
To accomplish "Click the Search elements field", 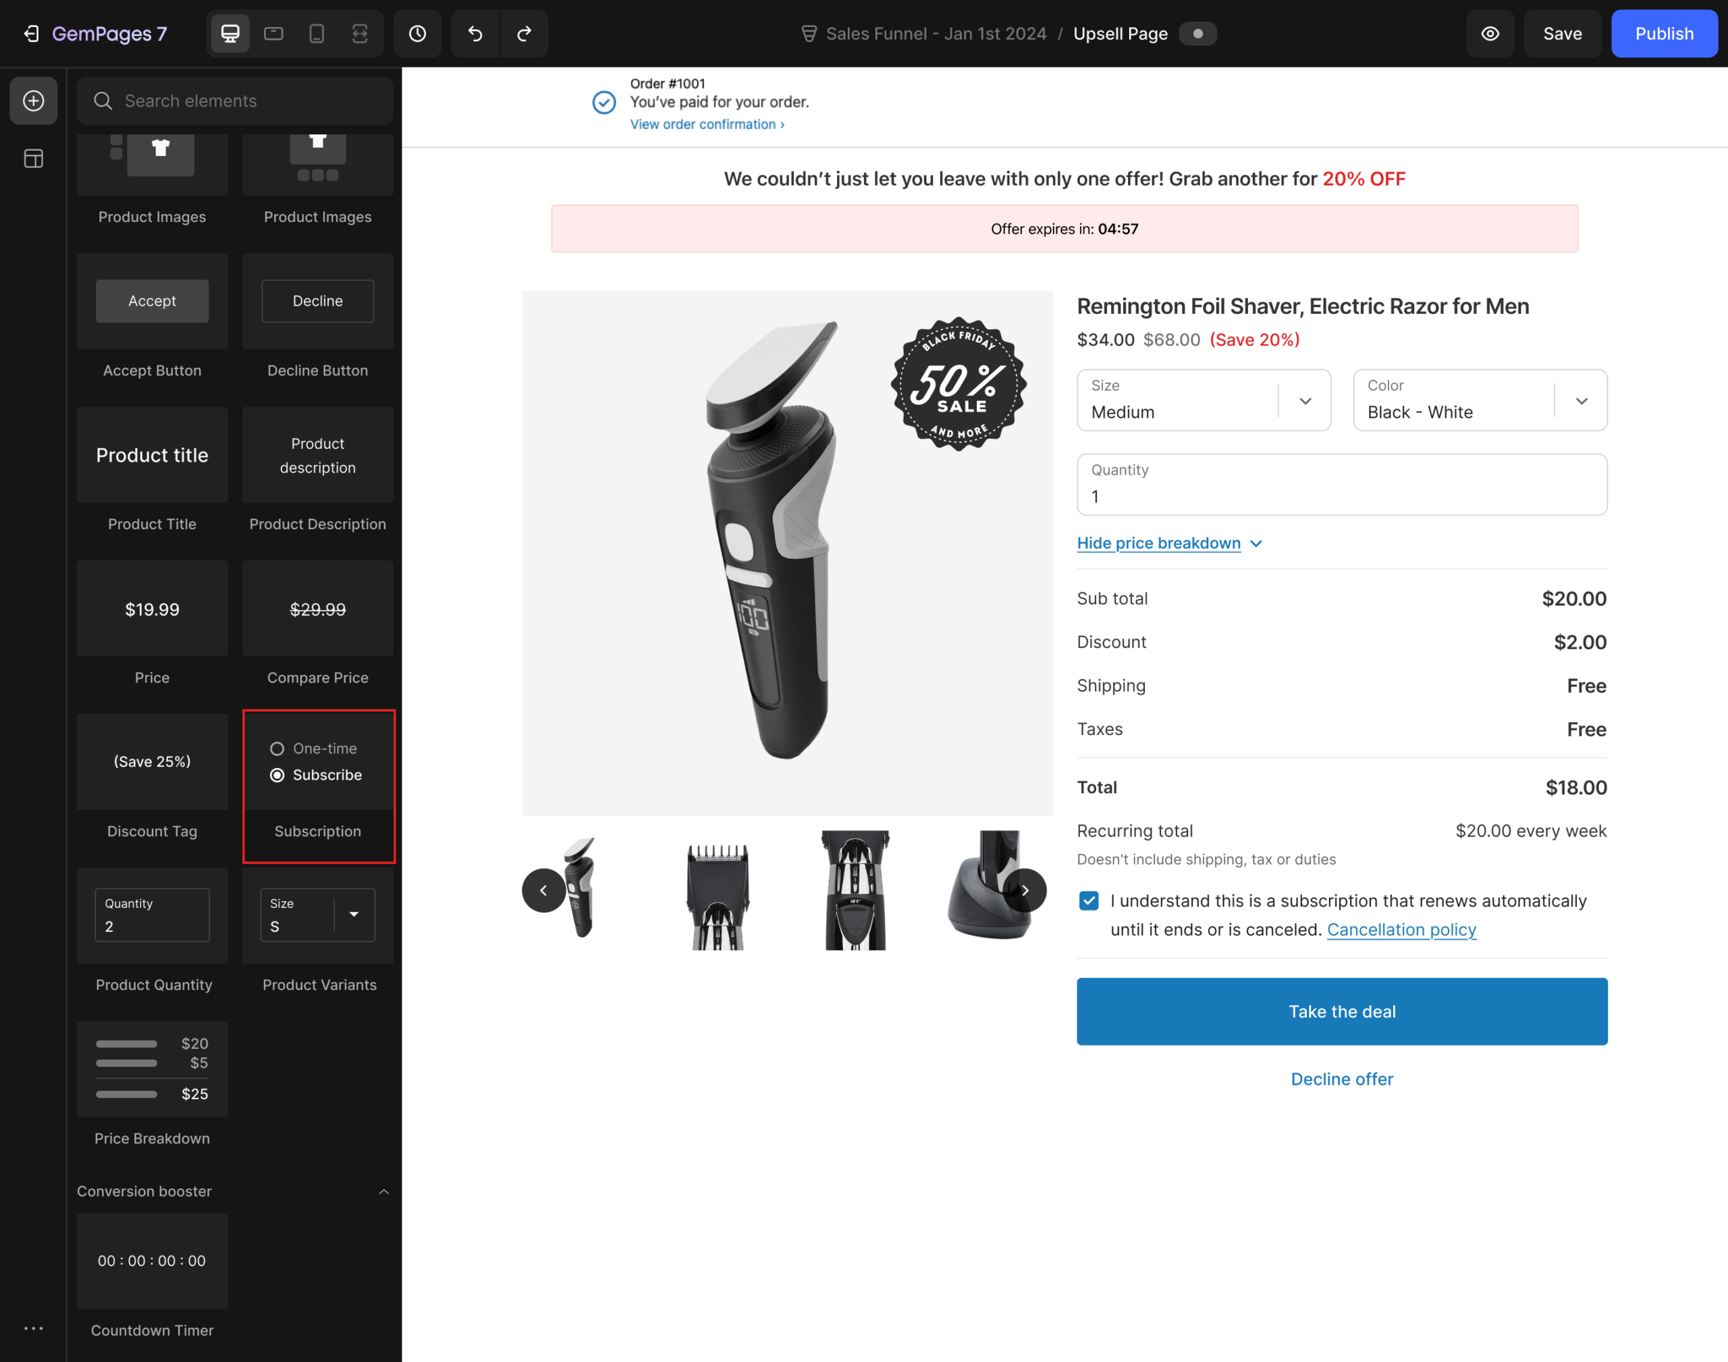I will tap(236, 101).
